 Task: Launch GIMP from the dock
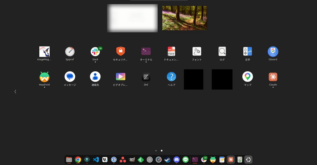click(132, 159)
